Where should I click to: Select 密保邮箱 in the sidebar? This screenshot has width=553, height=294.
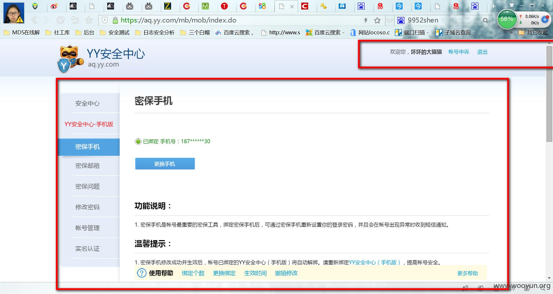(x=88, y=166)
